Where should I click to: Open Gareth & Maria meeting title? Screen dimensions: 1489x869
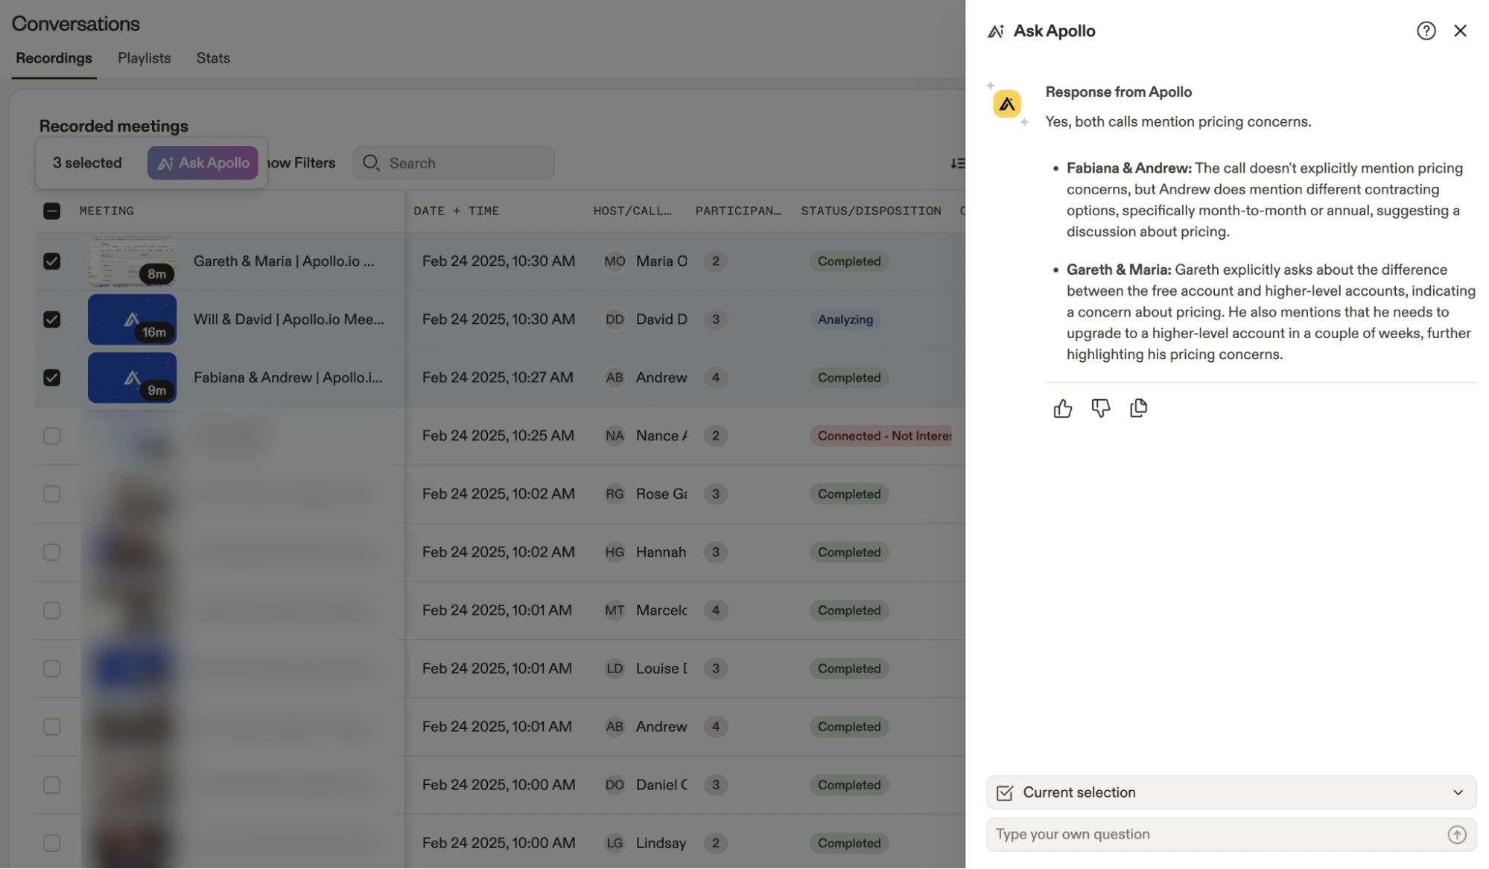click(x=284, y=261)
